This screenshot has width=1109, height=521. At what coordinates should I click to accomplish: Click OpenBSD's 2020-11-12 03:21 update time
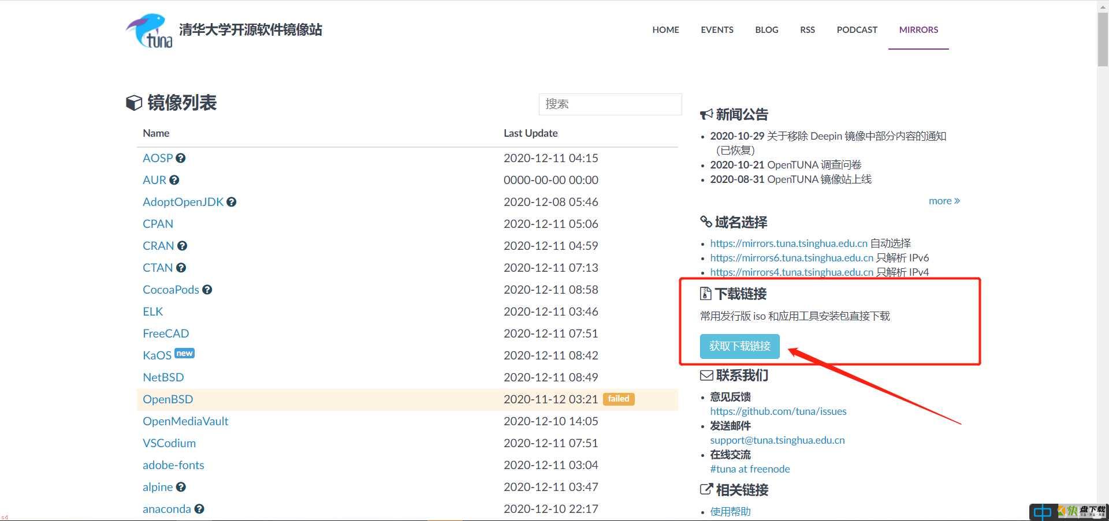coord(550,399)
